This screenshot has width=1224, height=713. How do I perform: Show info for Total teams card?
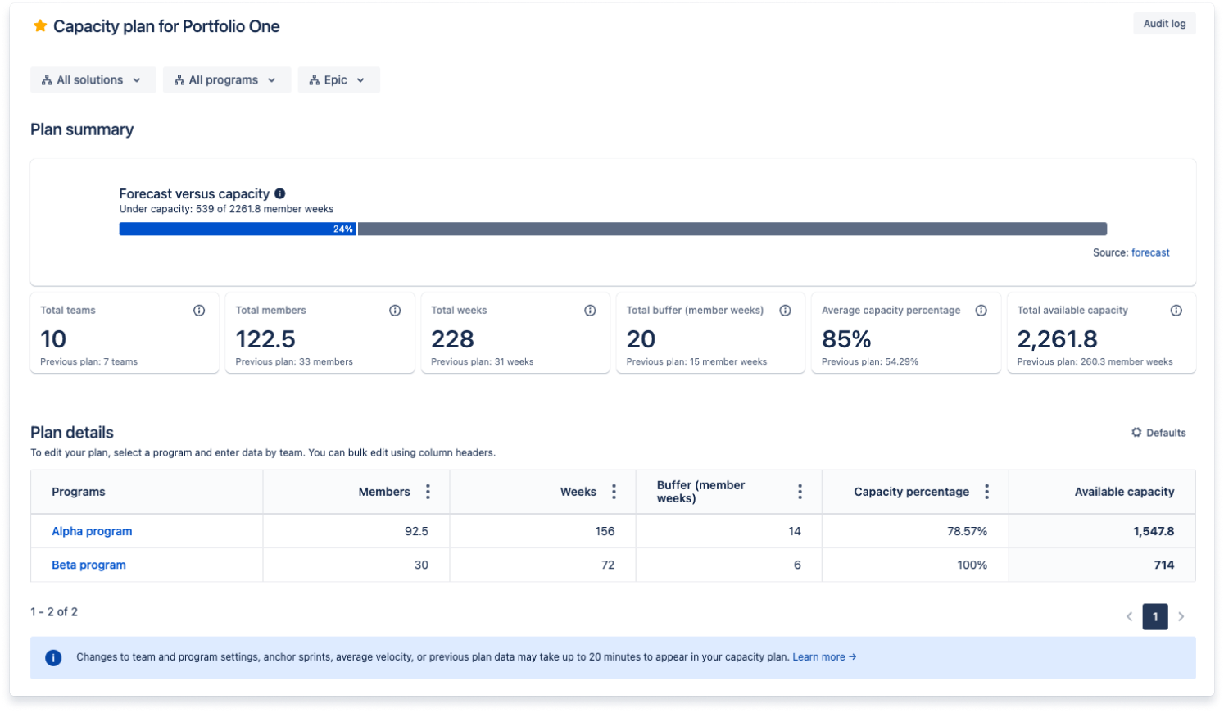199,311
